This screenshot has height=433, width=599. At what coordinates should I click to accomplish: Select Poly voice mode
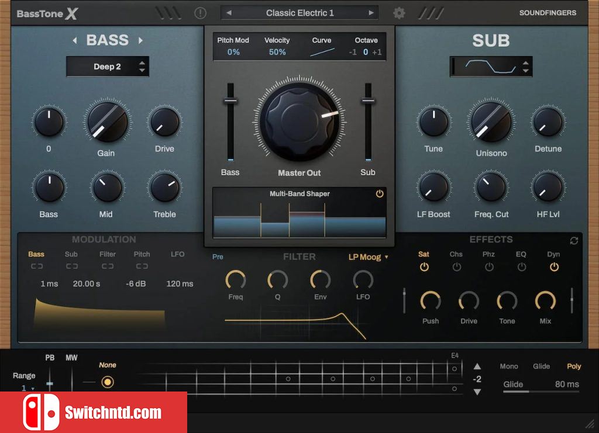[574, 366]
